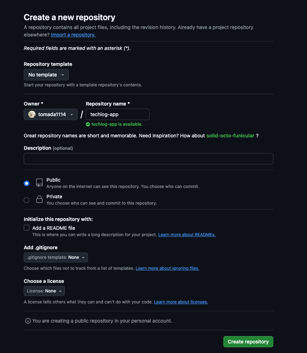Focus the Repository name input field
Image resolution: width=307 pixels, height=353 pixels.
tap(118, 114)
